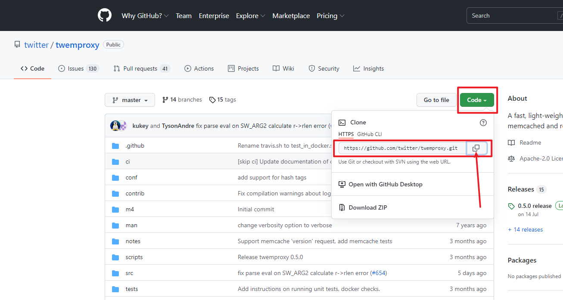Open the Code tab
563x300 pixels.
33,68
